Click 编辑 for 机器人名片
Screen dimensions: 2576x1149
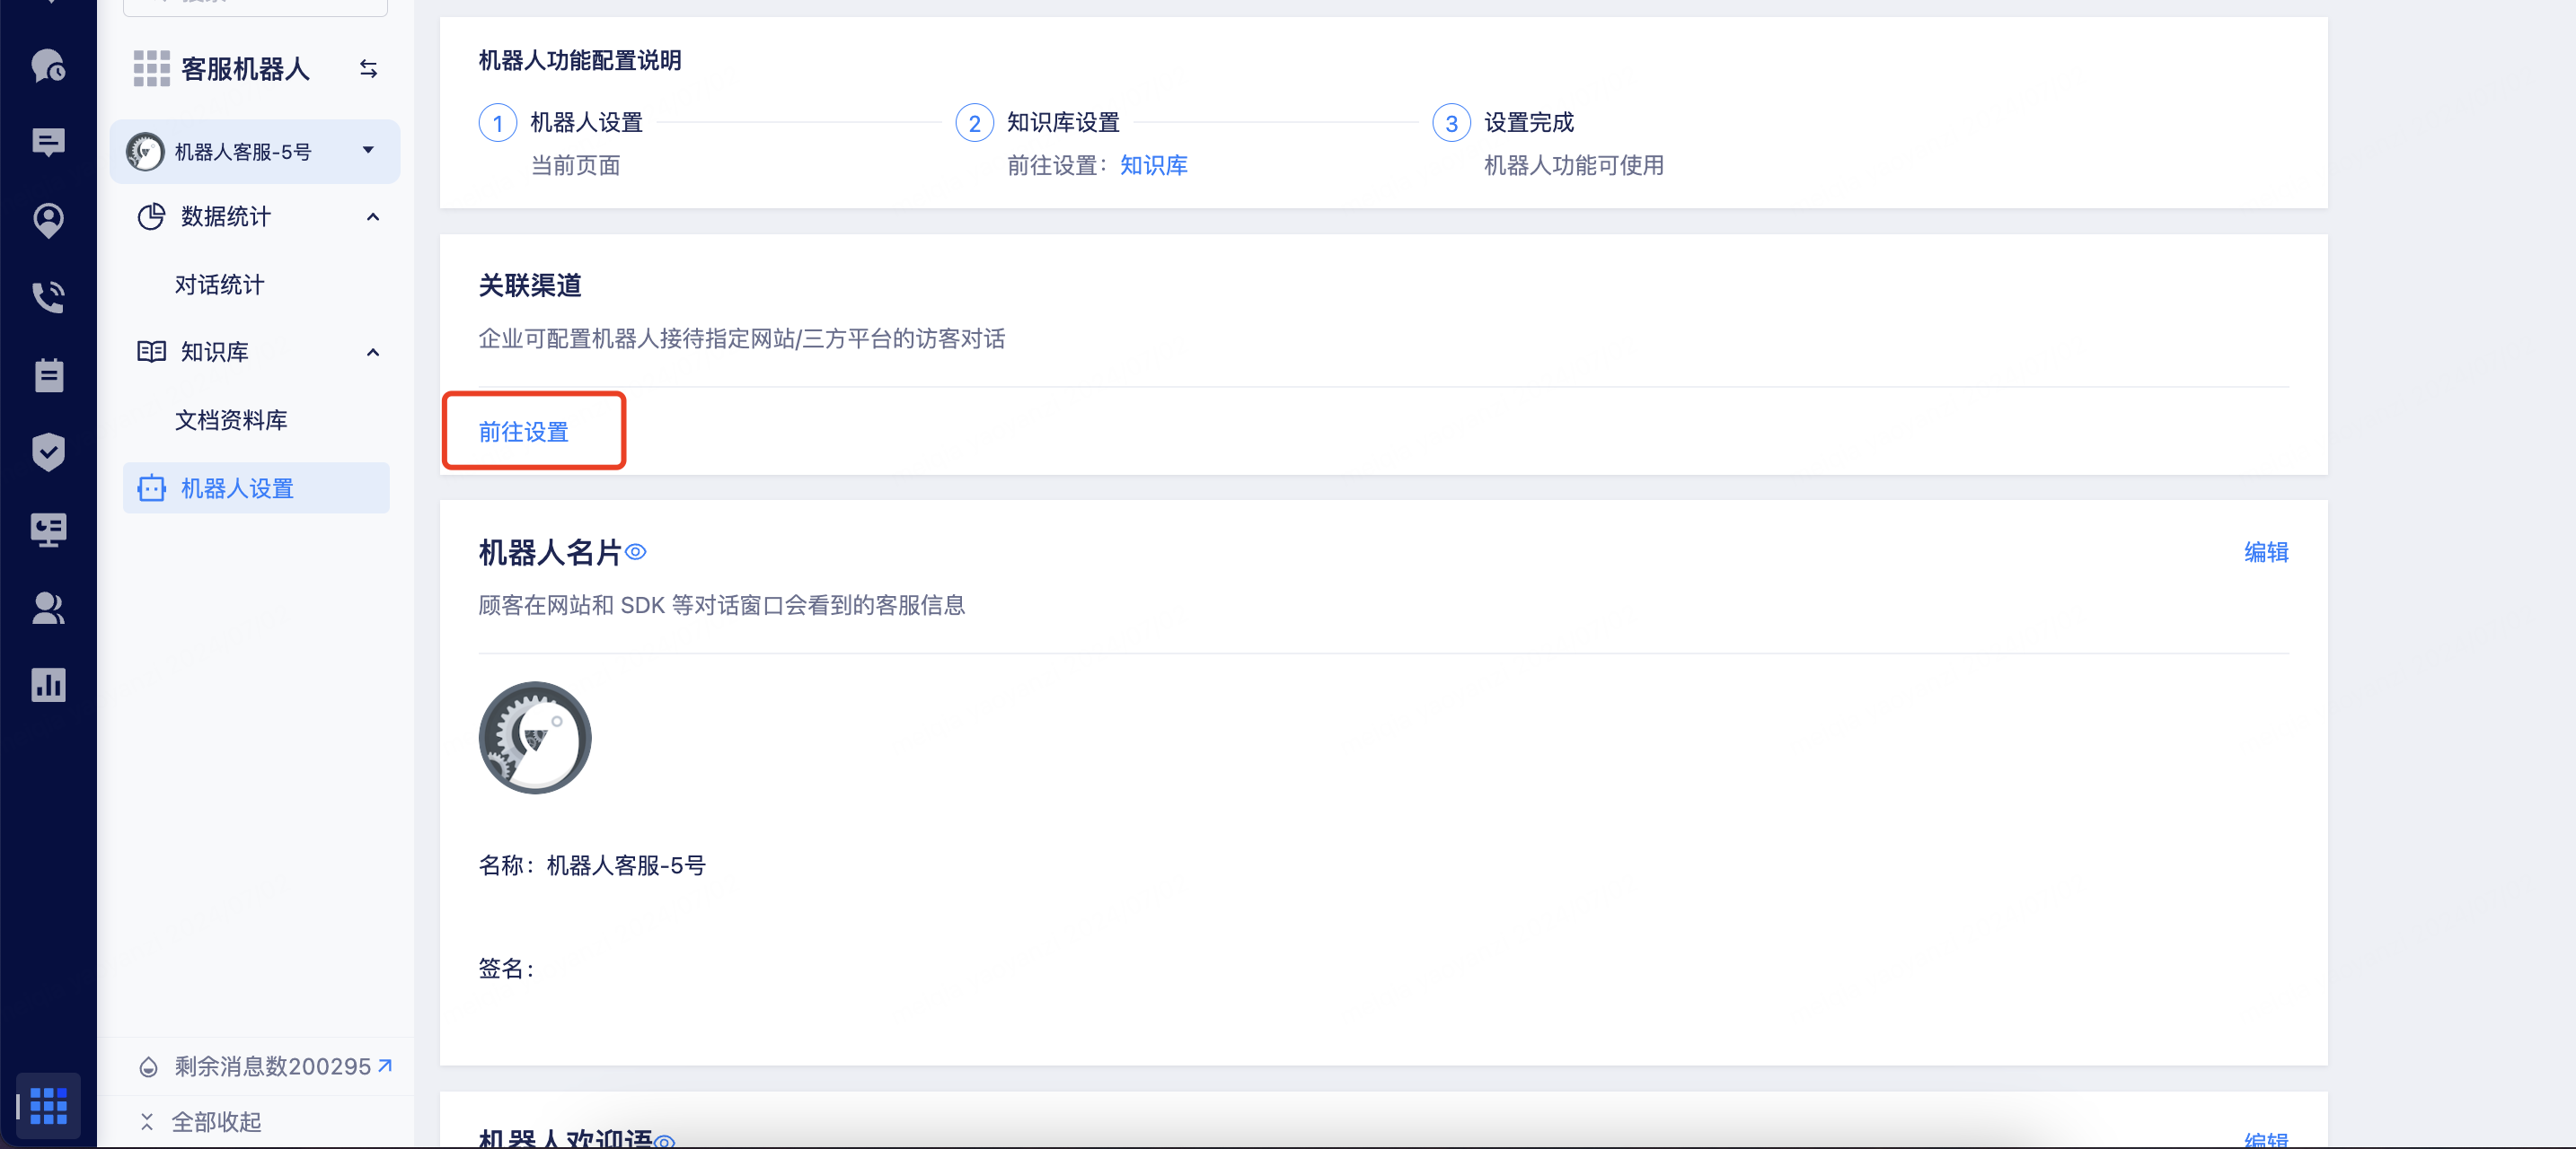tap(2265, 551)
